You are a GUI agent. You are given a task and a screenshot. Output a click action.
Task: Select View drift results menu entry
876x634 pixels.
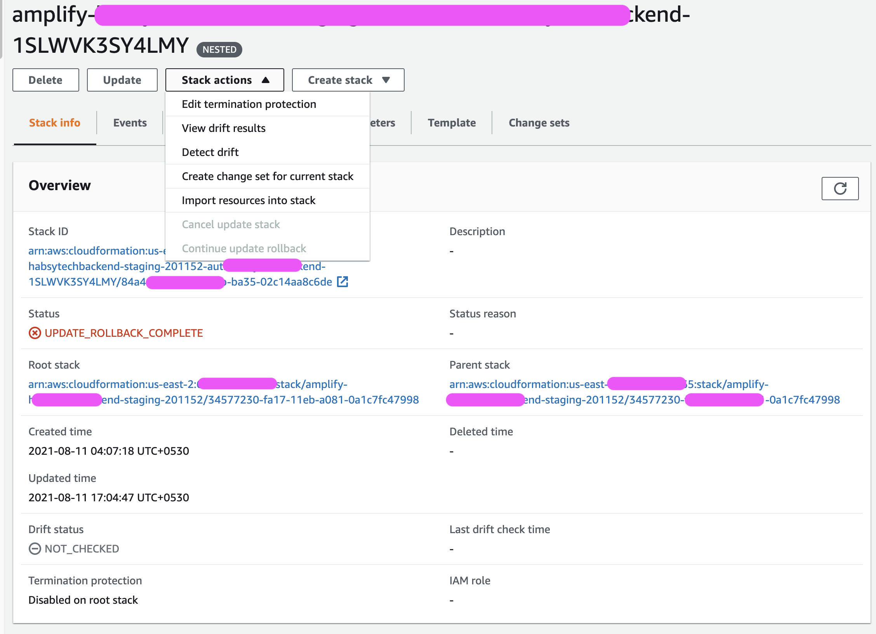224,128
